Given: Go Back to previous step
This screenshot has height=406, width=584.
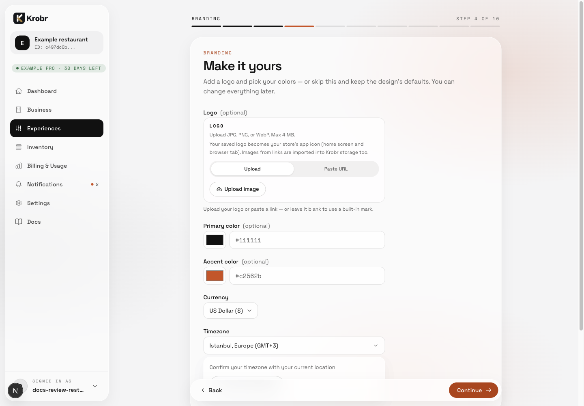Looking at the screenshot, I should 212,390.
